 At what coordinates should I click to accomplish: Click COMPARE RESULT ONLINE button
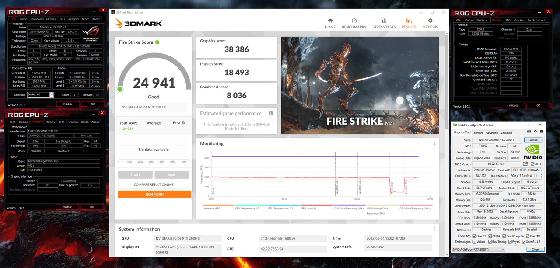pos(154,184)
